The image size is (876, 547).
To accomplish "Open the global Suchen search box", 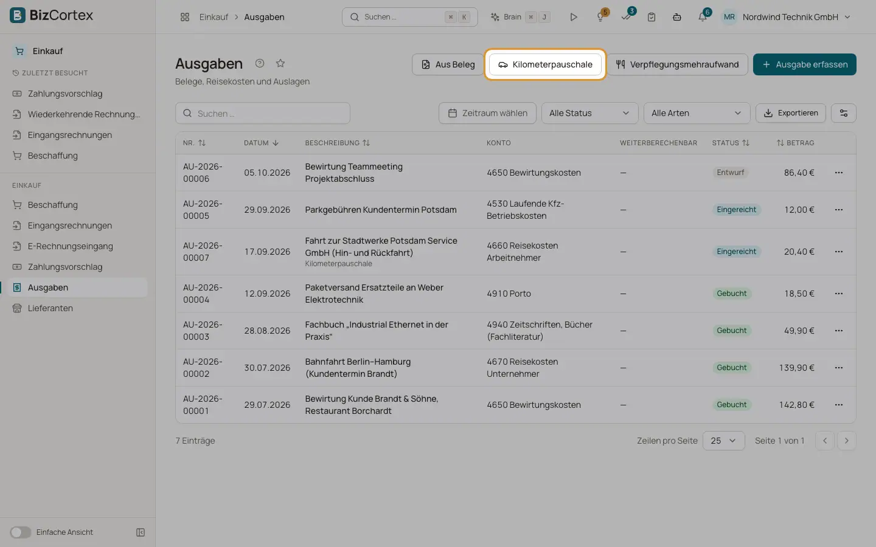I will (x=410, y=17).
